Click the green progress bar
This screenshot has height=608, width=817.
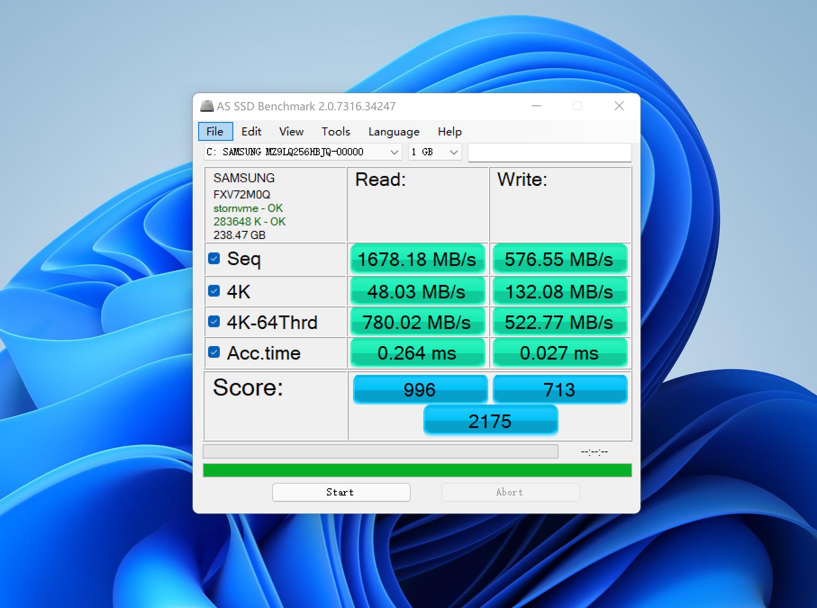click(x=417, y=470)
